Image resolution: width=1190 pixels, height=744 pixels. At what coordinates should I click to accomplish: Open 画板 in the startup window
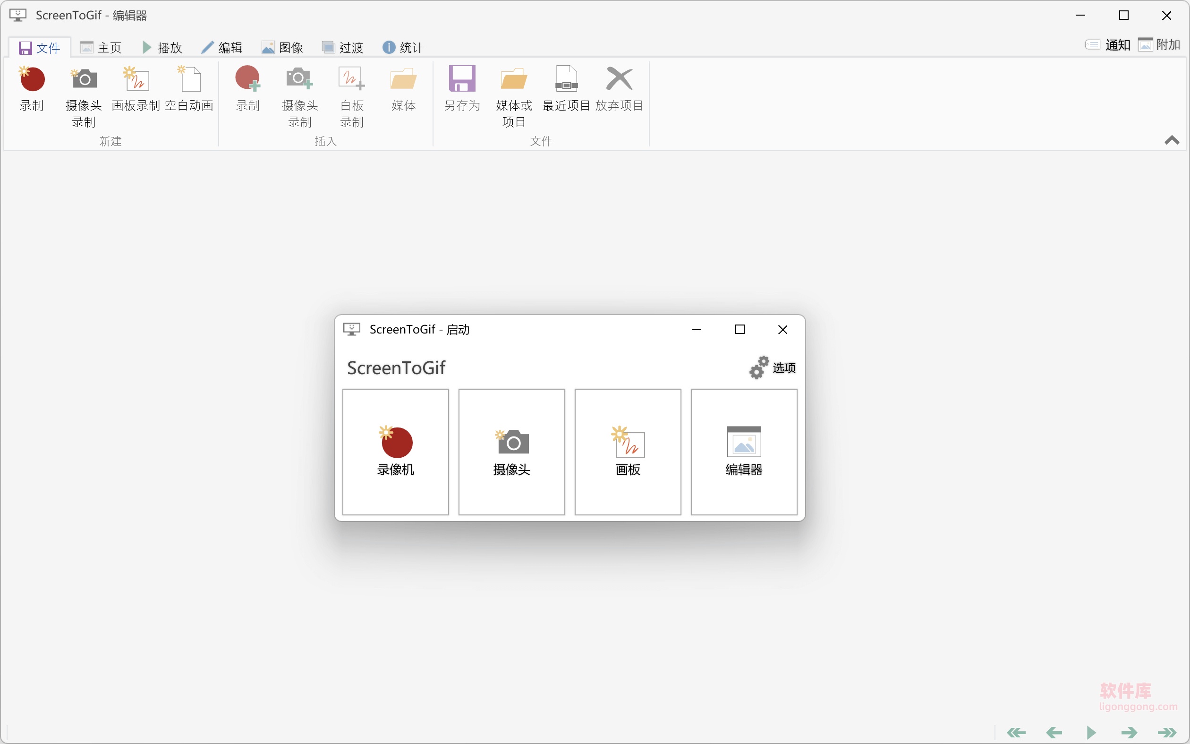coord(628,451)
